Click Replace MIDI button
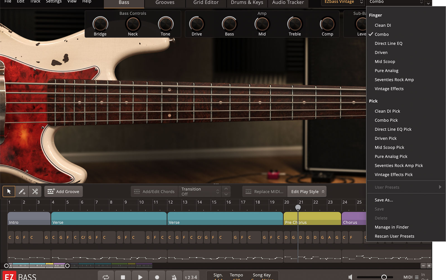The height and width of the screenshot is (280, 446). click(264, 191)
